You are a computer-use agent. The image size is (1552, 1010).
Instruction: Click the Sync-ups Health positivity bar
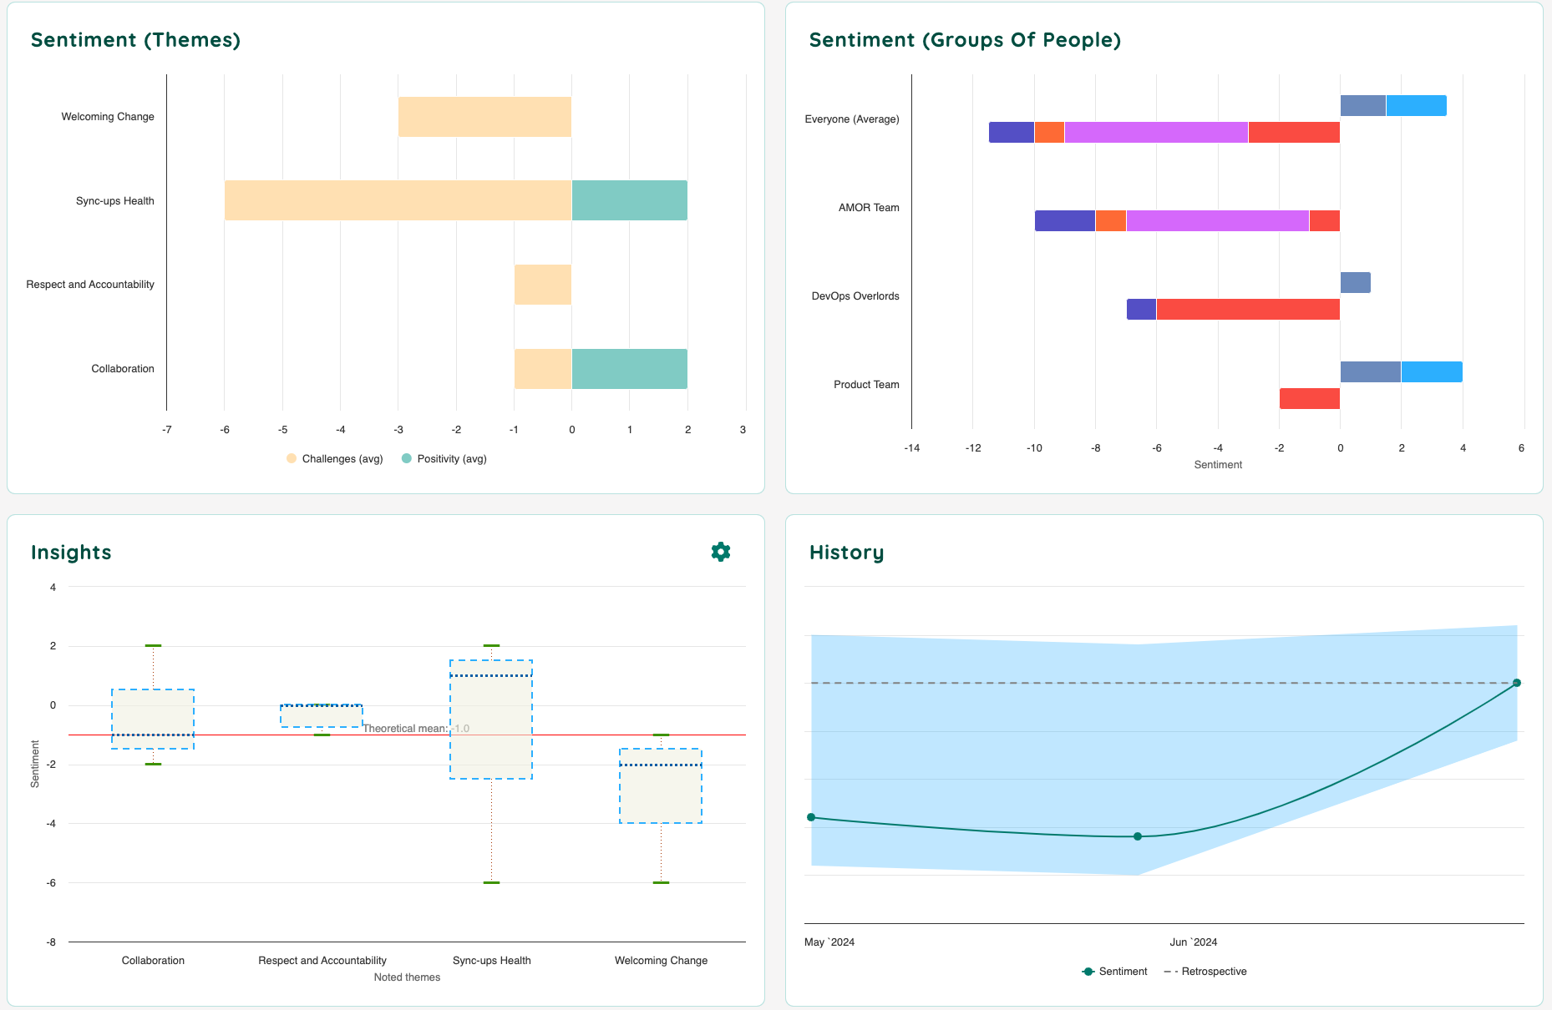tap(630, 200)
